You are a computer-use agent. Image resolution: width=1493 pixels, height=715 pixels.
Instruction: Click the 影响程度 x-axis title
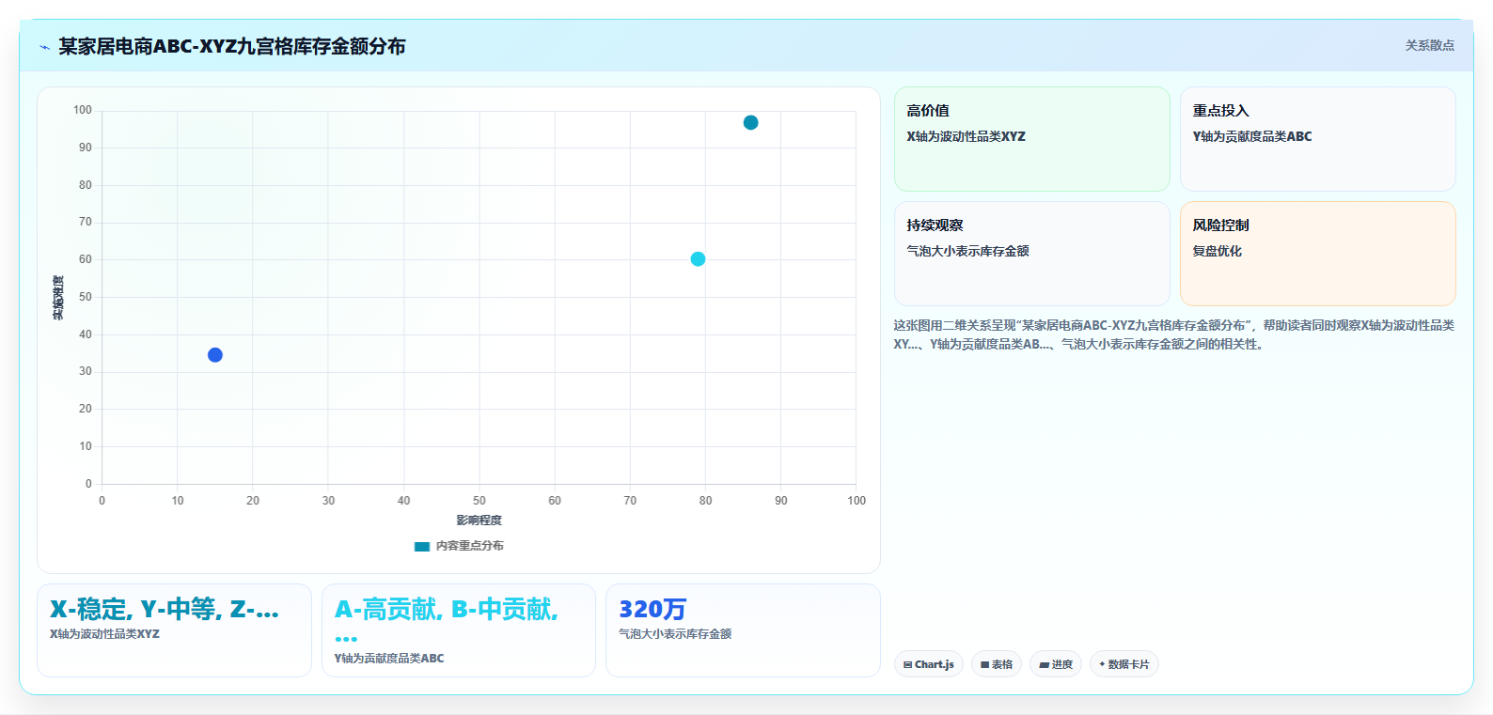(479, 521)
